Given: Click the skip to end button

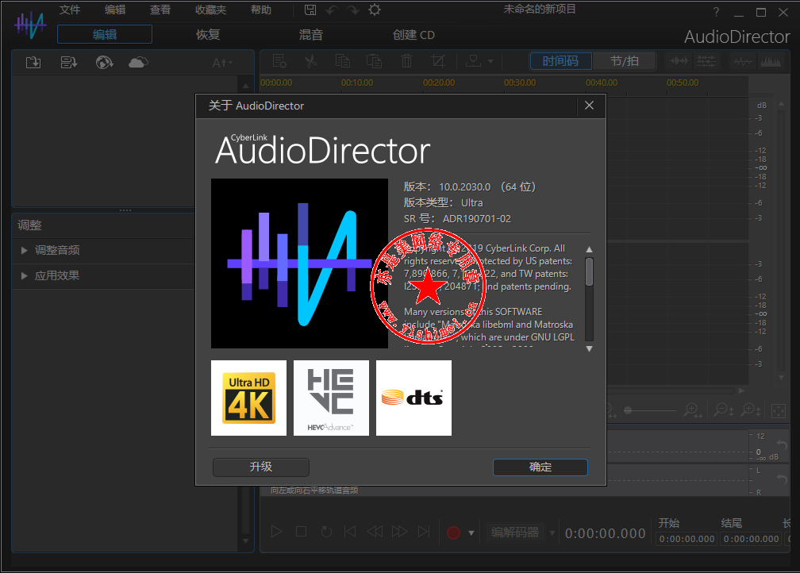Looking at the screenshot, I should (424, 532).
